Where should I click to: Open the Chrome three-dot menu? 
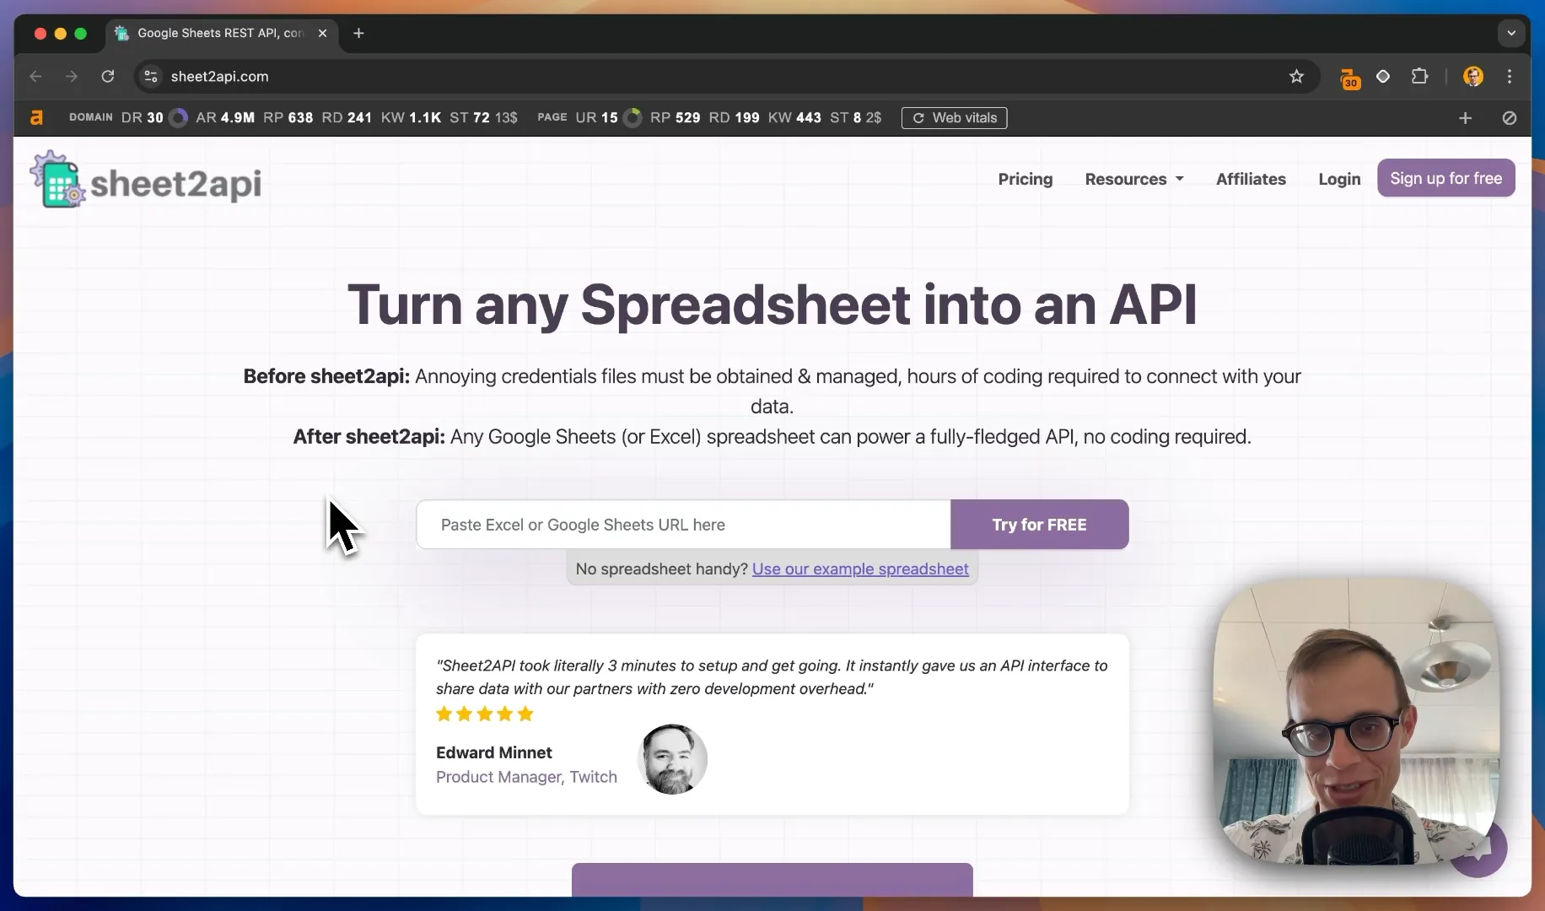click(x=1510, y=77)
